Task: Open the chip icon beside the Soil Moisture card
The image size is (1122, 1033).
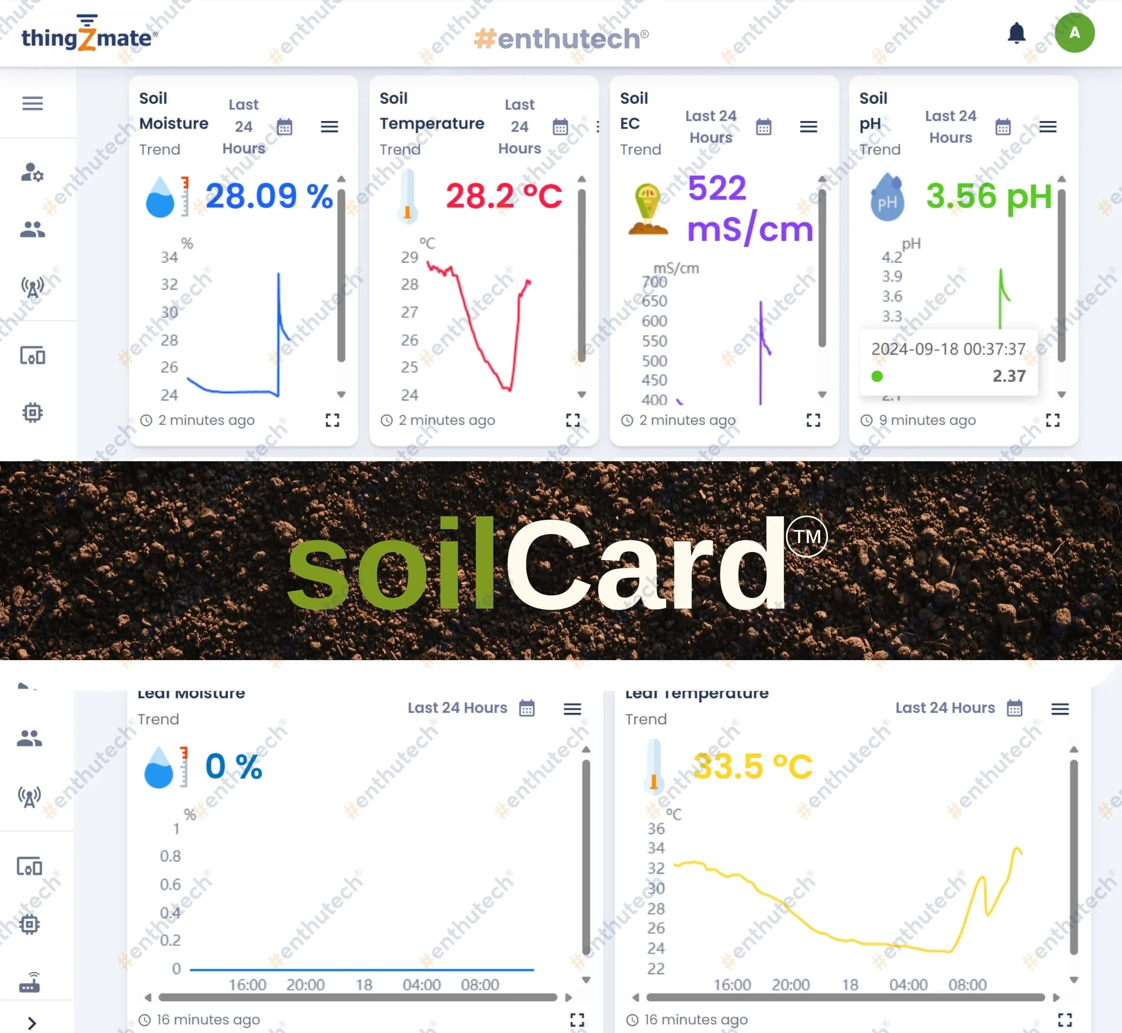Action: click(x=32, y=412)
